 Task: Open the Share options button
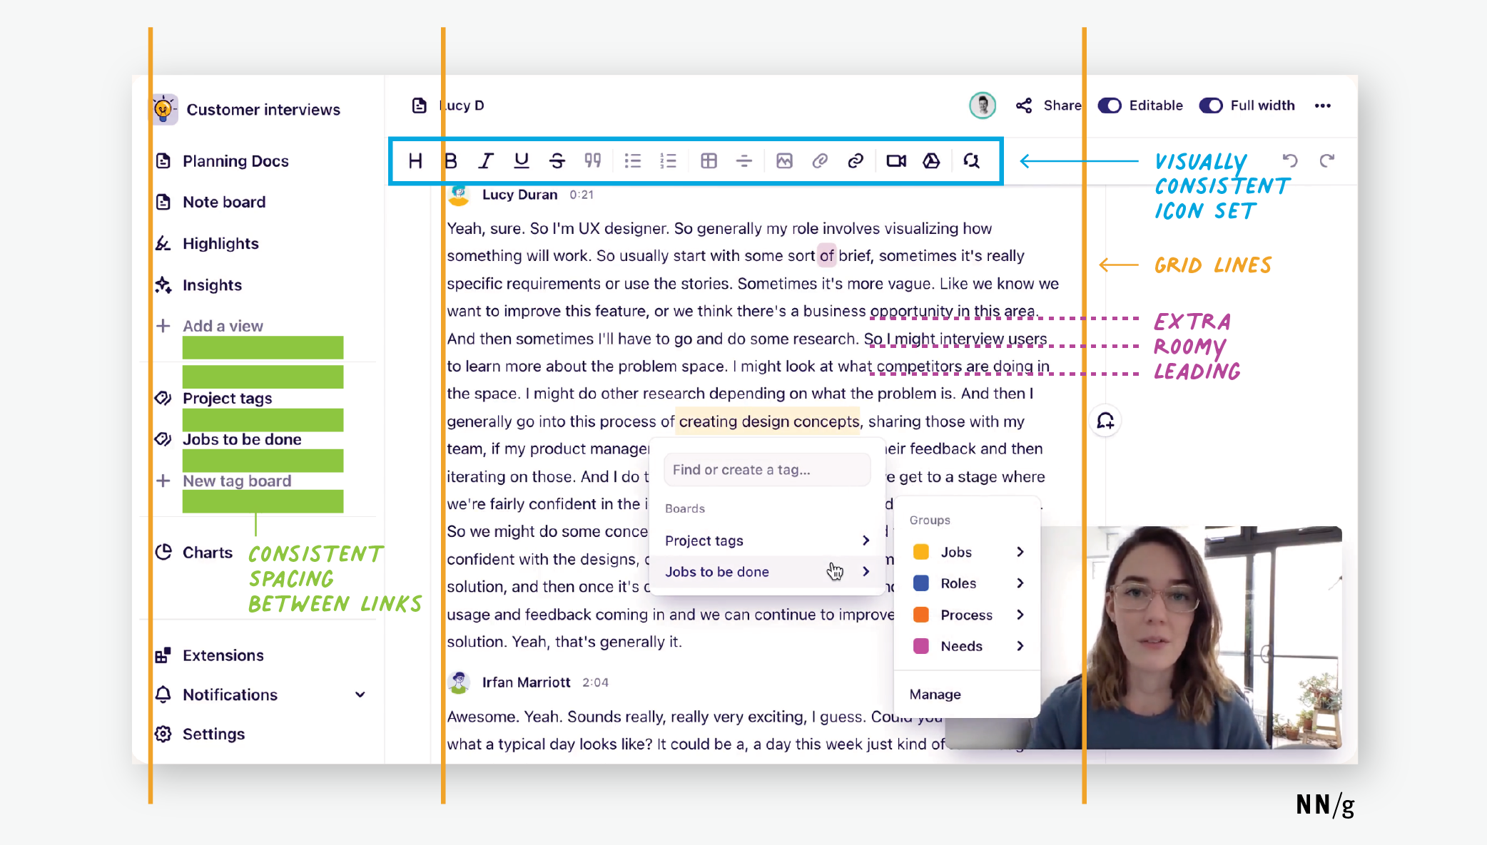click(x=1048, y=105)
